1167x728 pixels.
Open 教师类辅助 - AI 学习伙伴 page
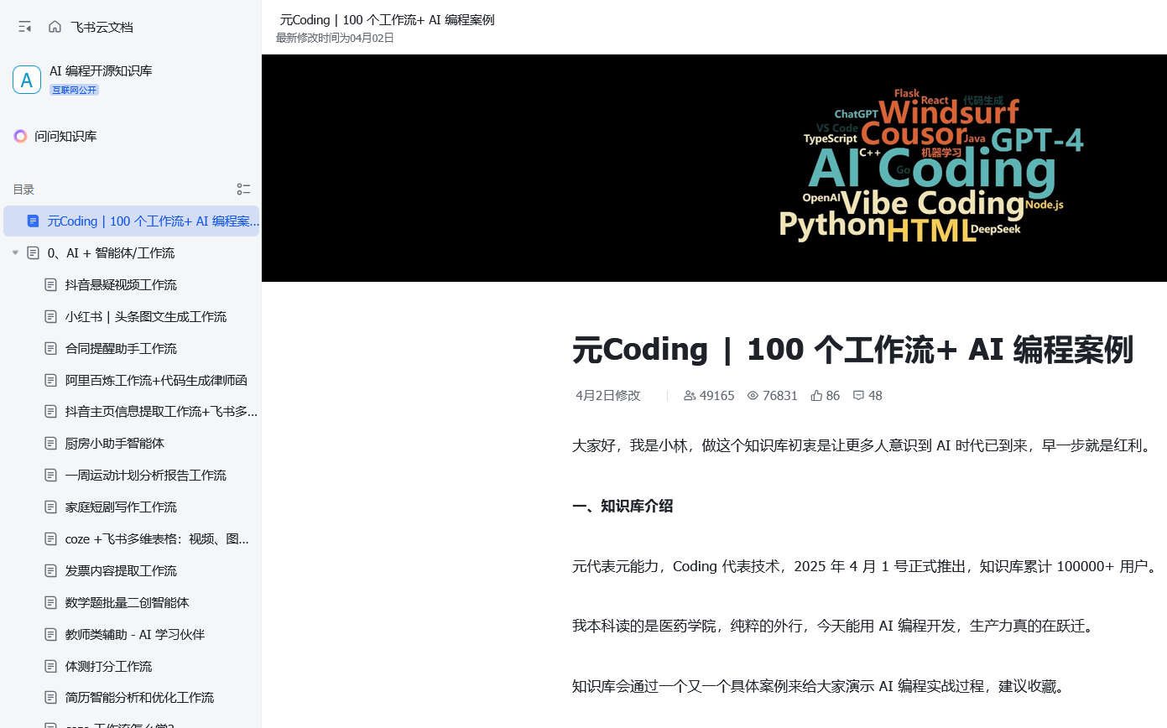point(135,635)
